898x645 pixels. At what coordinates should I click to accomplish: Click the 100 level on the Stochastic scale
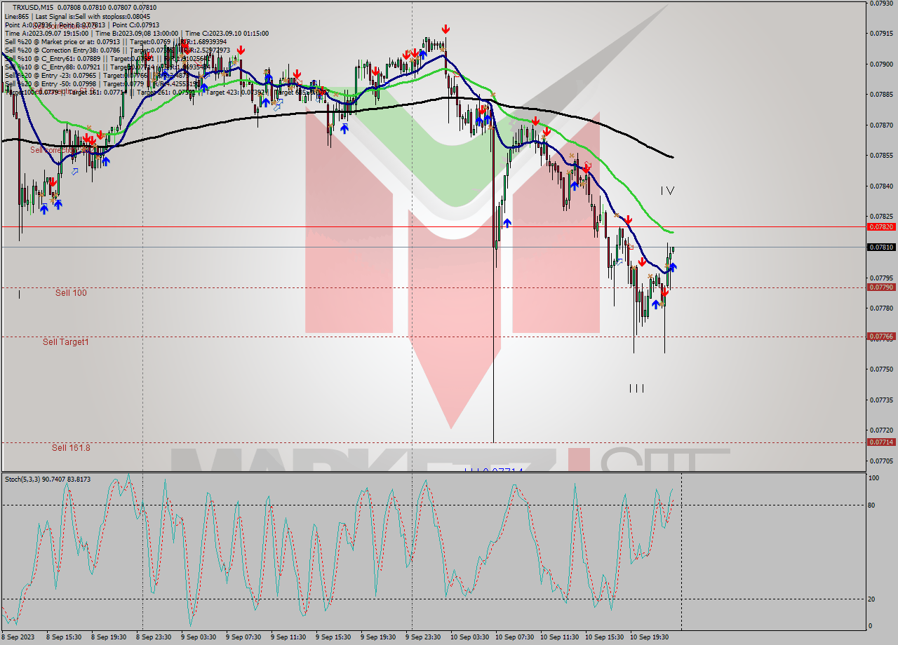point(874,478)
